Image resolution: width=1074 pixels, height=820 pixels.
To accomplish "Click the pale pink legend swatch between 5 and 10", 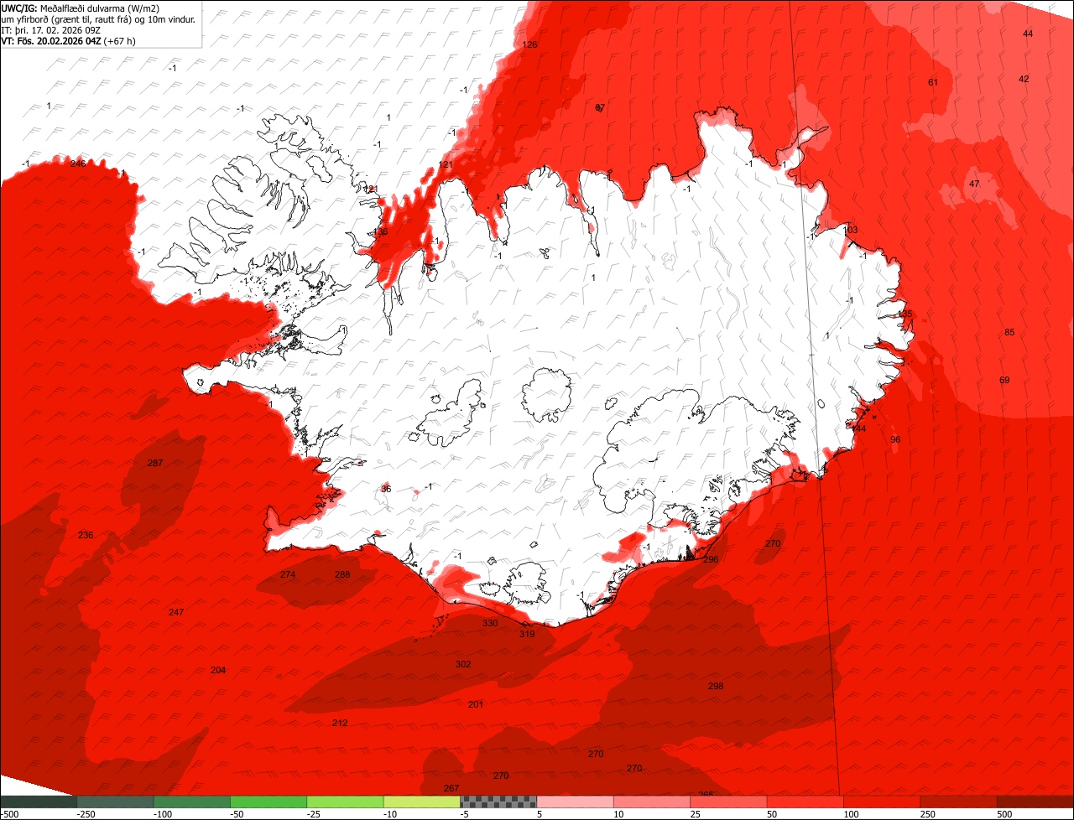I will coord(576,802).
